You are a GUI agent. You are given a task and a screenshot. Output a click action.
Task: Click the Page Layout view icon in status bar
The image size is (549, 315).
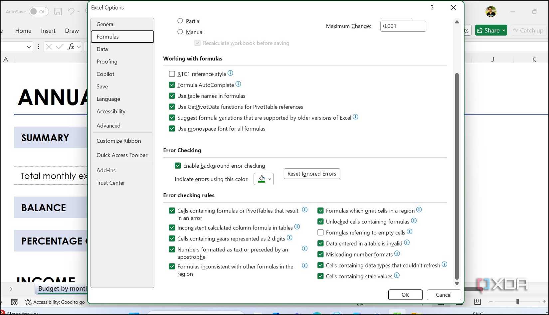(477, 302)
